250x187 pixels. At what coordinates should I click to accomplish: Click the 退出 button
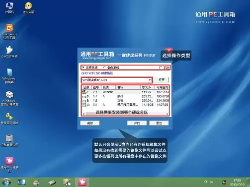[159, 123]
